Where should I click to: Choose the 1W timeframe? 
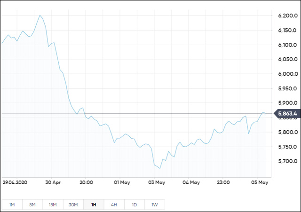point(155,204)
